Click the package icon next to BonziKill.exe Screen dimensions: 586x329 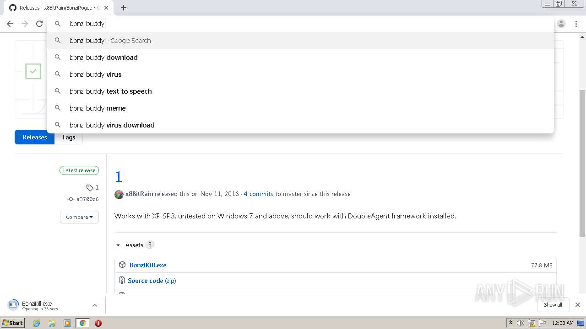click(122, 265)
